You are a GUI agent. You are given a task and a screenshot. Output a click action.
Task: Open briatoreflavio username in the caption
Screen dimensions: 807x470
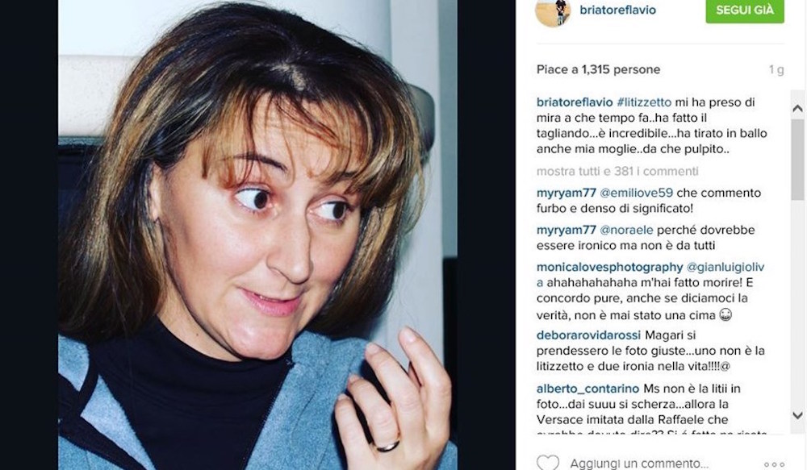pyautogui.click(x=575, y=102)
